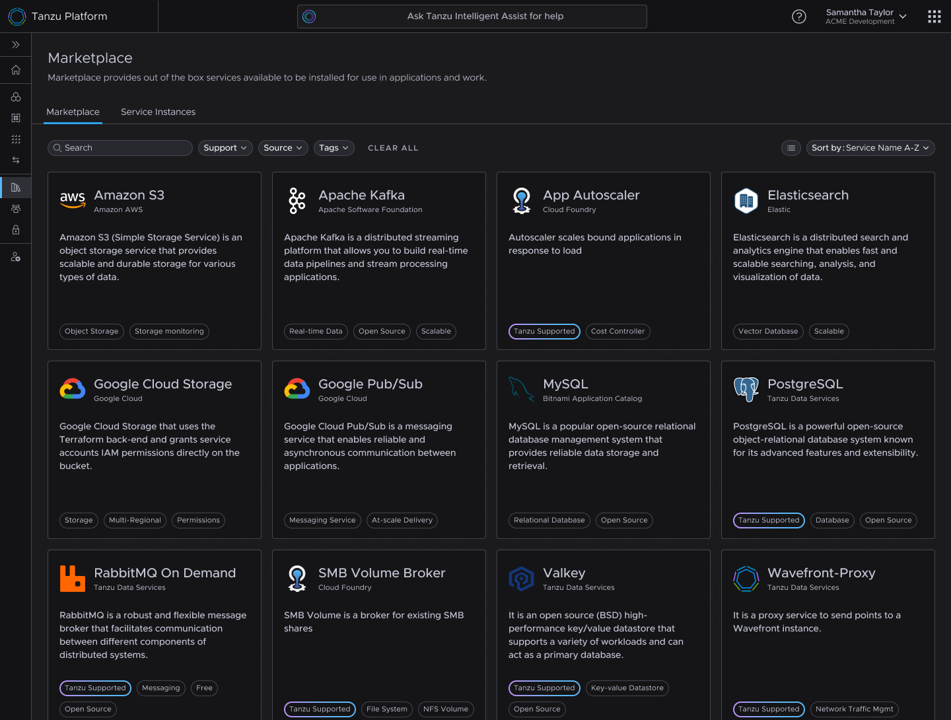Open the sidebar user settings gear icon
951x720 pixels.
(x=16, y=257)
